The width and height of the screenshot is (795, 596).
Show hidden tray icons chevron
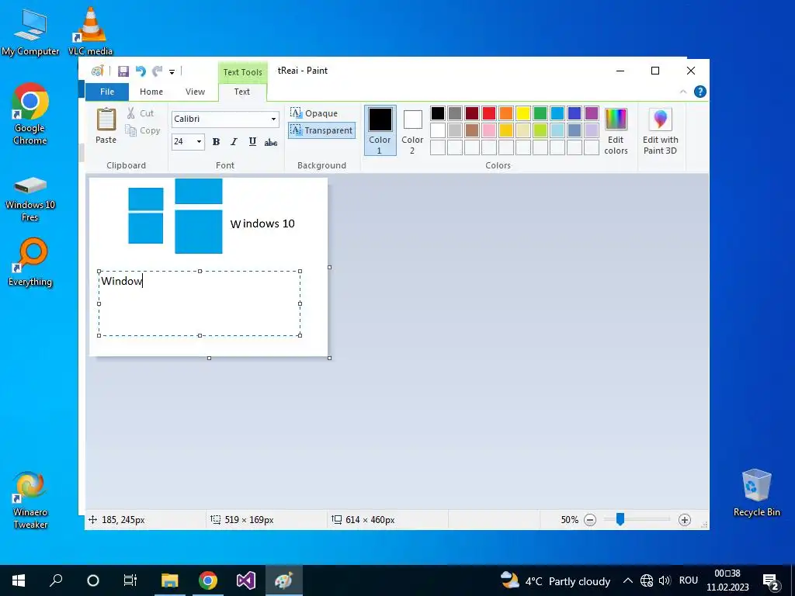[627, 580]
